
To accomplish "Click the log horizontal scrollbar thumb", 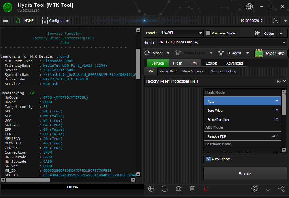I will 28,179.
